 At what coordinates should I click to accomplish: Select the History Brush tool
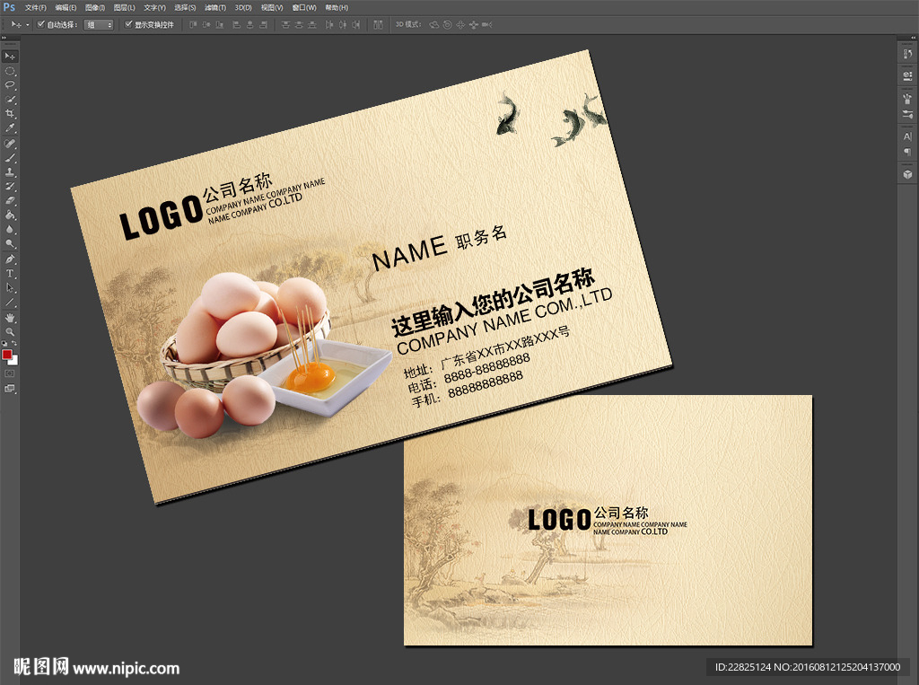[x=10, y=187]
